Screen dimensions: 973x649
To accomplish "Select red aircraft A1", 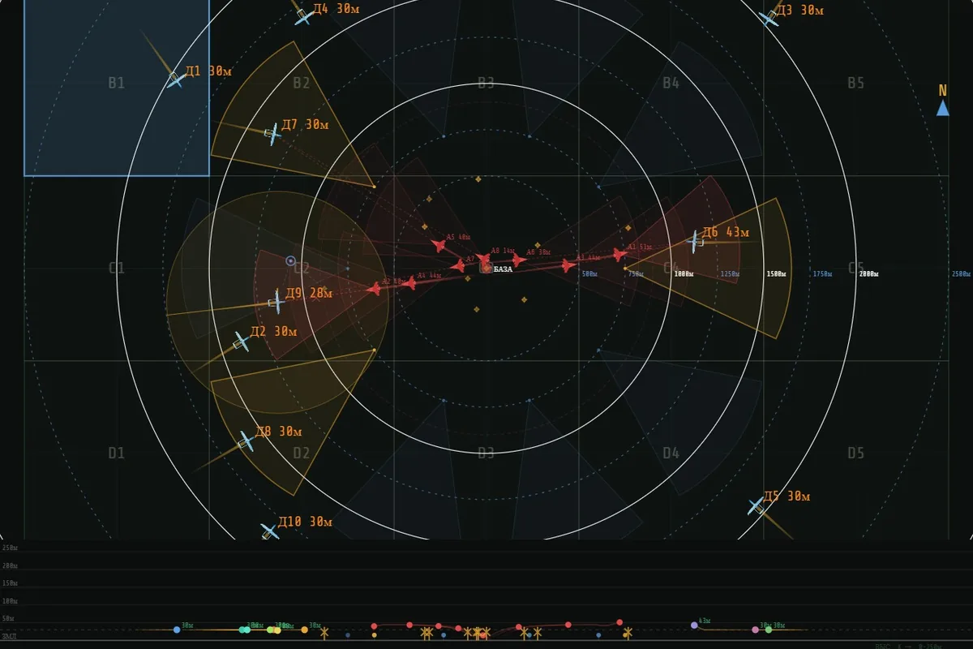I will tap(619, 254).
